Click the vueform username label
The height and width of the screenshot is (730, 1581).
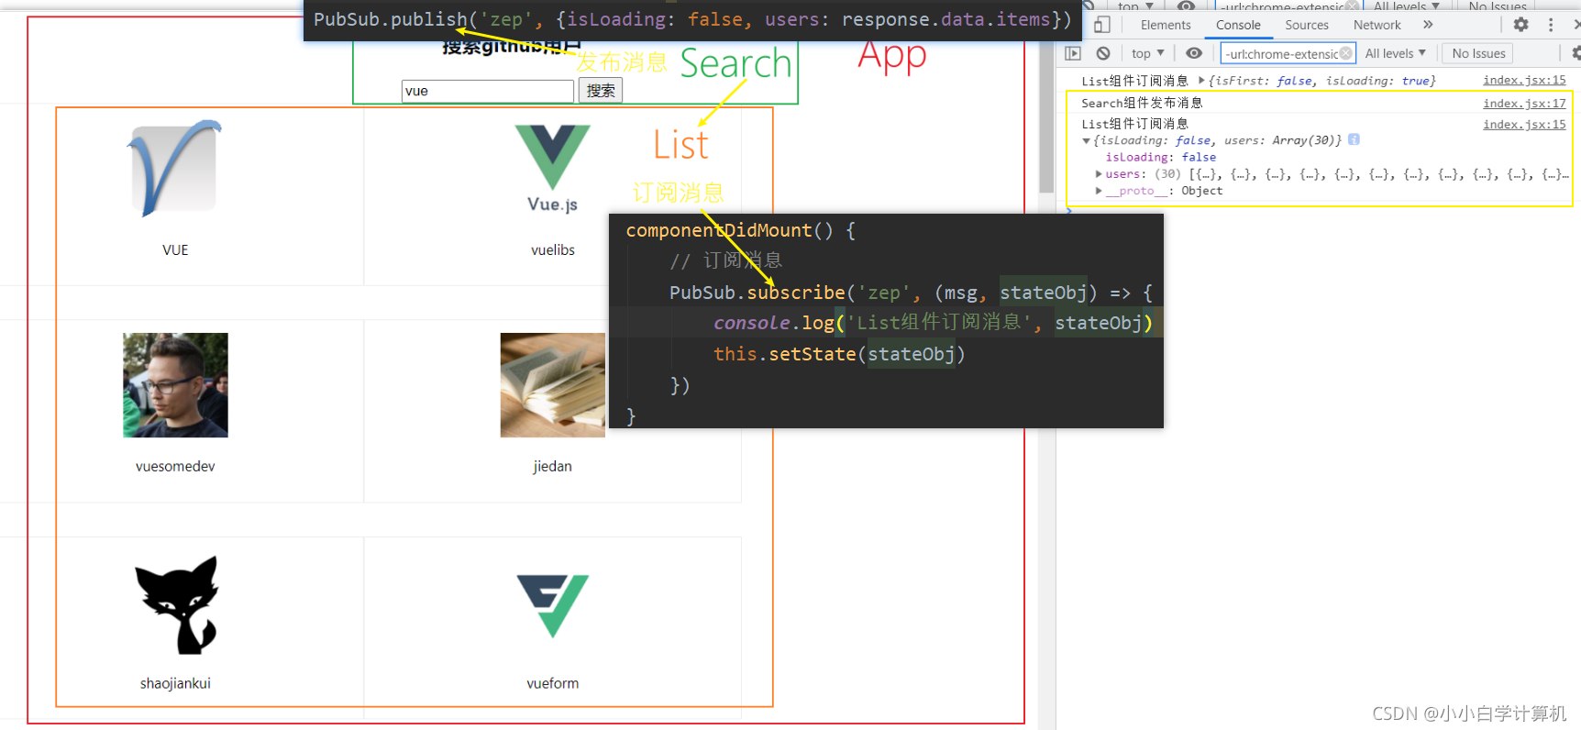(553, 683)
